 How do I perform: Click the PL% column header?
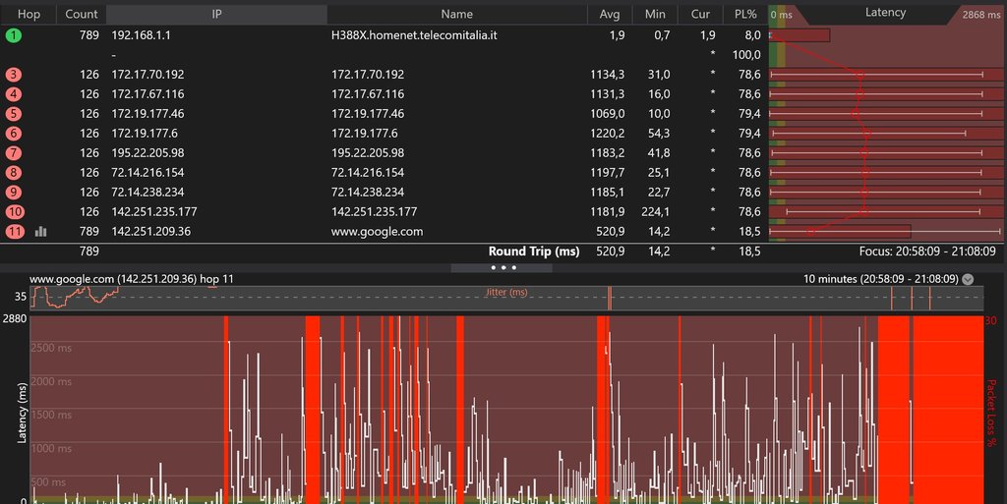[x=744, y=14]
